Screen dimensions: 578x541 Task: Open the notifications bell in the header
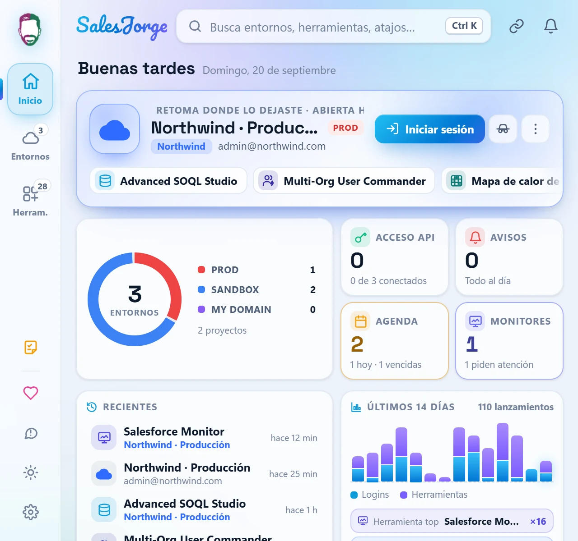[550, 27]
